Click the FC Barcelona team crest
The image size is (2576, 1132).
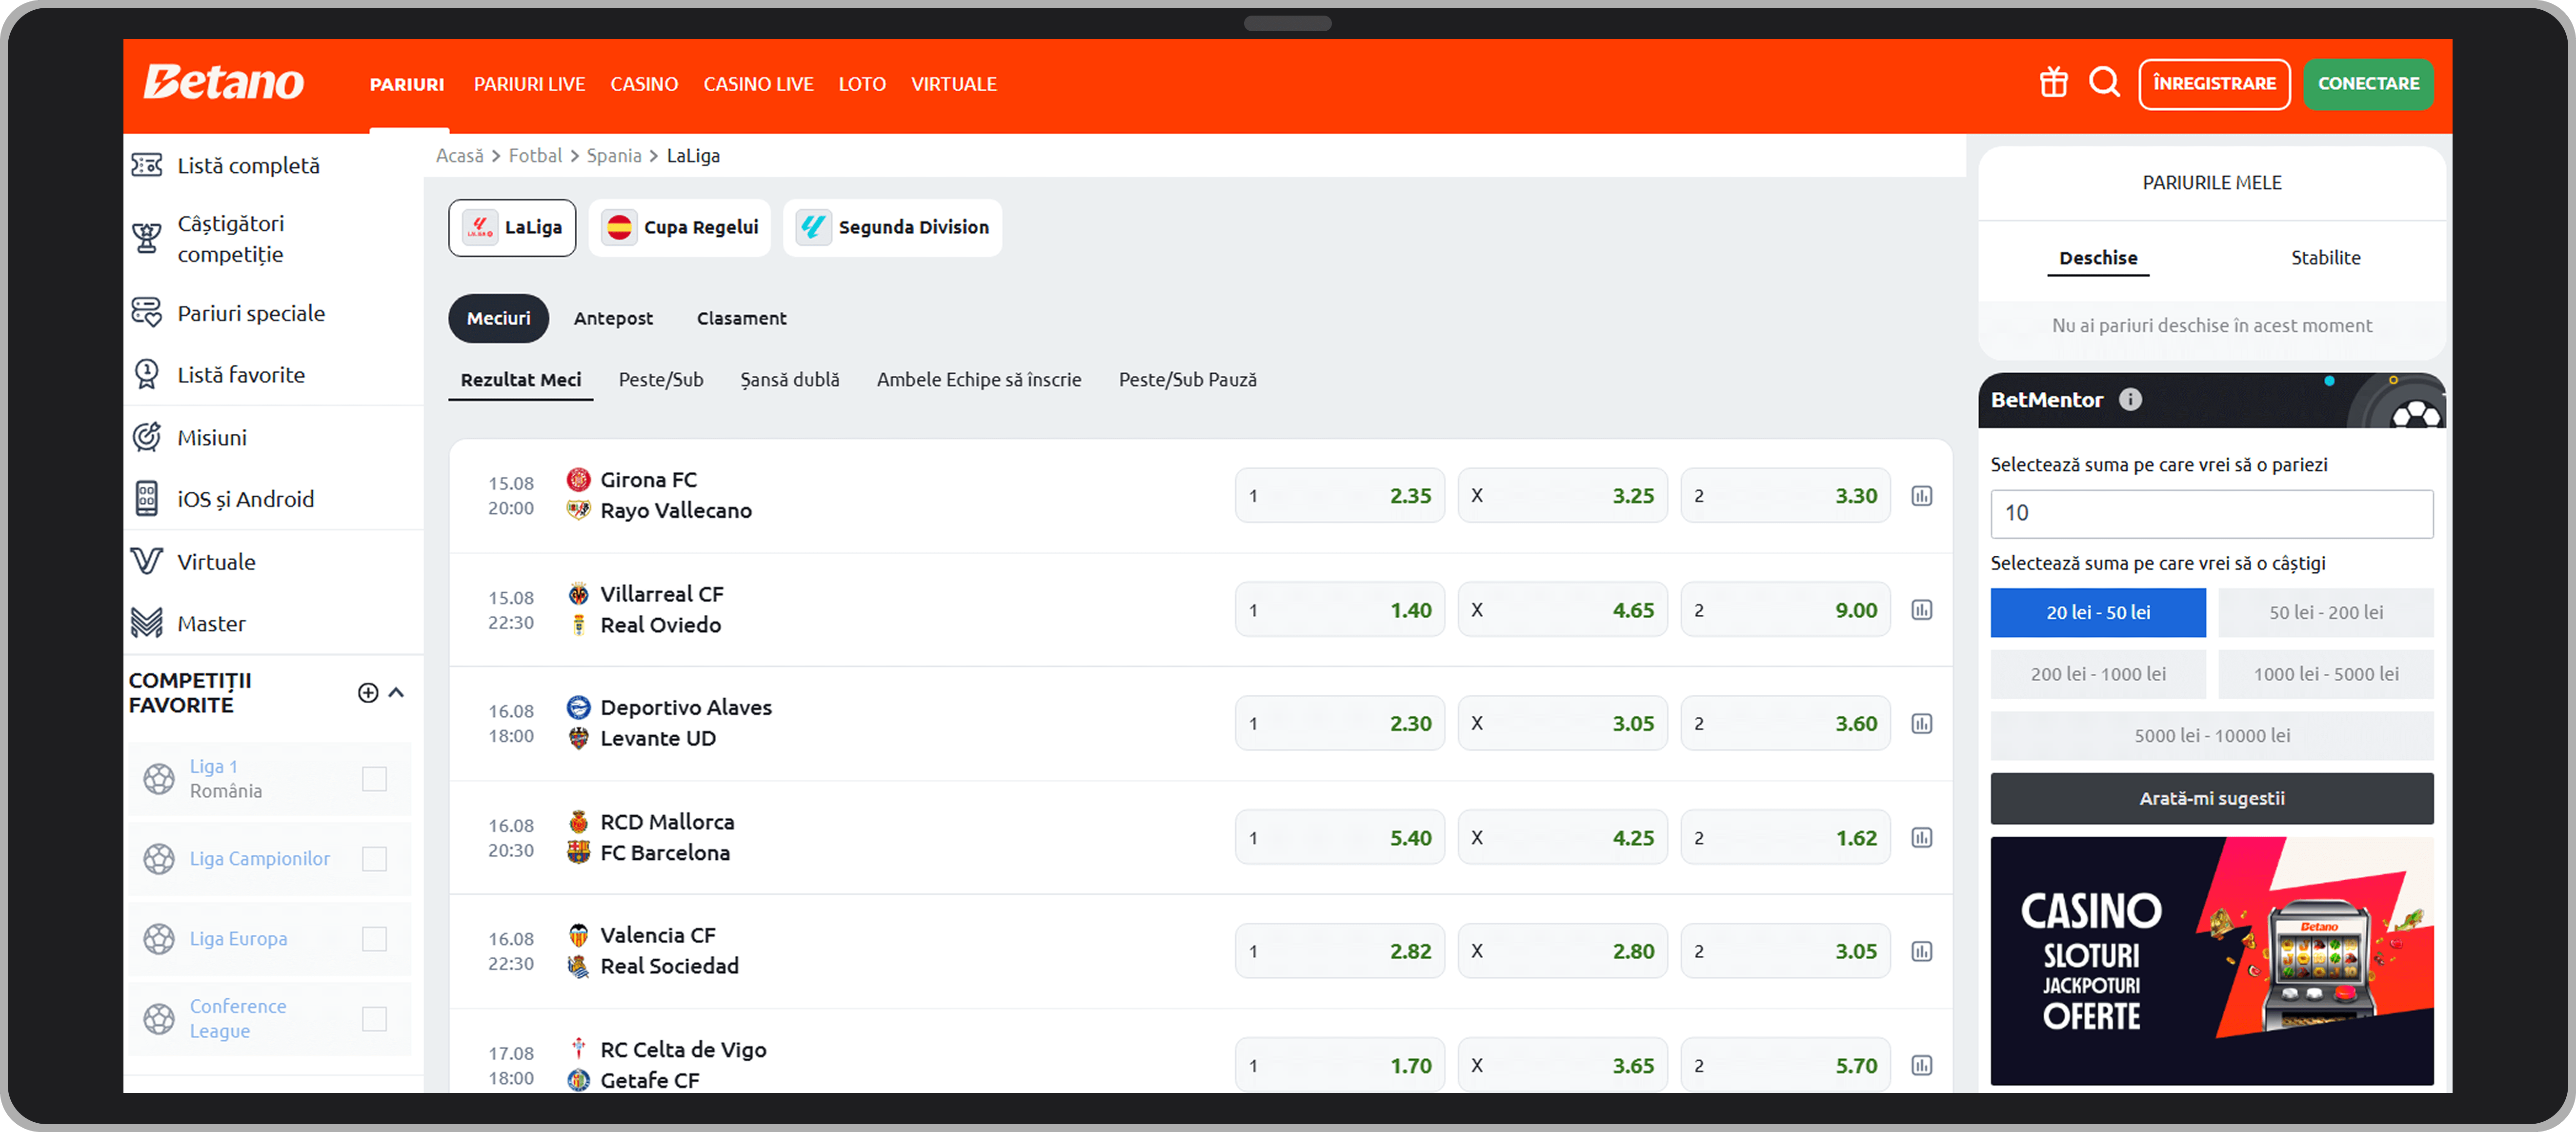(x=578, y=853)
